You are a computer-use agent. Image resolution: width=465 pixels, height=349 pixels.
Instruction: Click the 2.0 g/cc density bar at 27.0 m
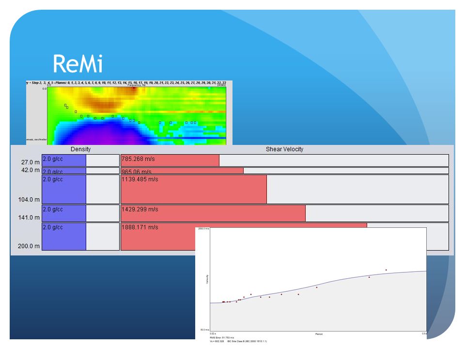click(64, 160)
